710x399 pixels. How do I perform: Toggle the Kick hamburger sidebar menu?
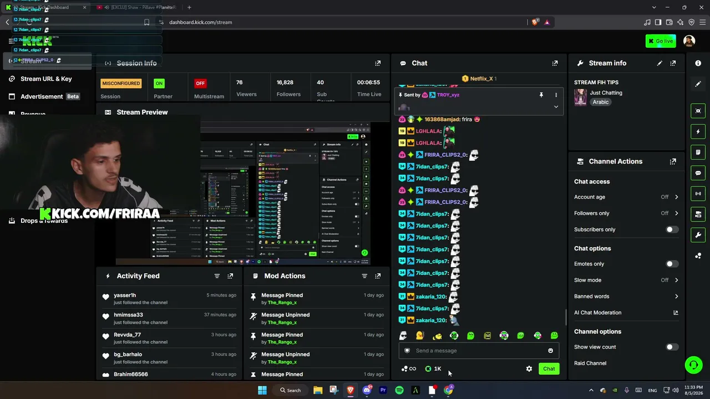click(12, 41)
